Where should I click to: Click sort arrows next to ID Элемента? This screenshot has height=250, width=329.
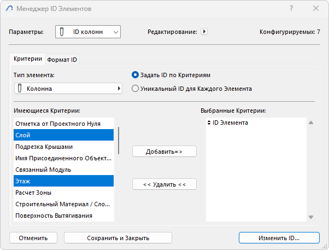[209, 123]
